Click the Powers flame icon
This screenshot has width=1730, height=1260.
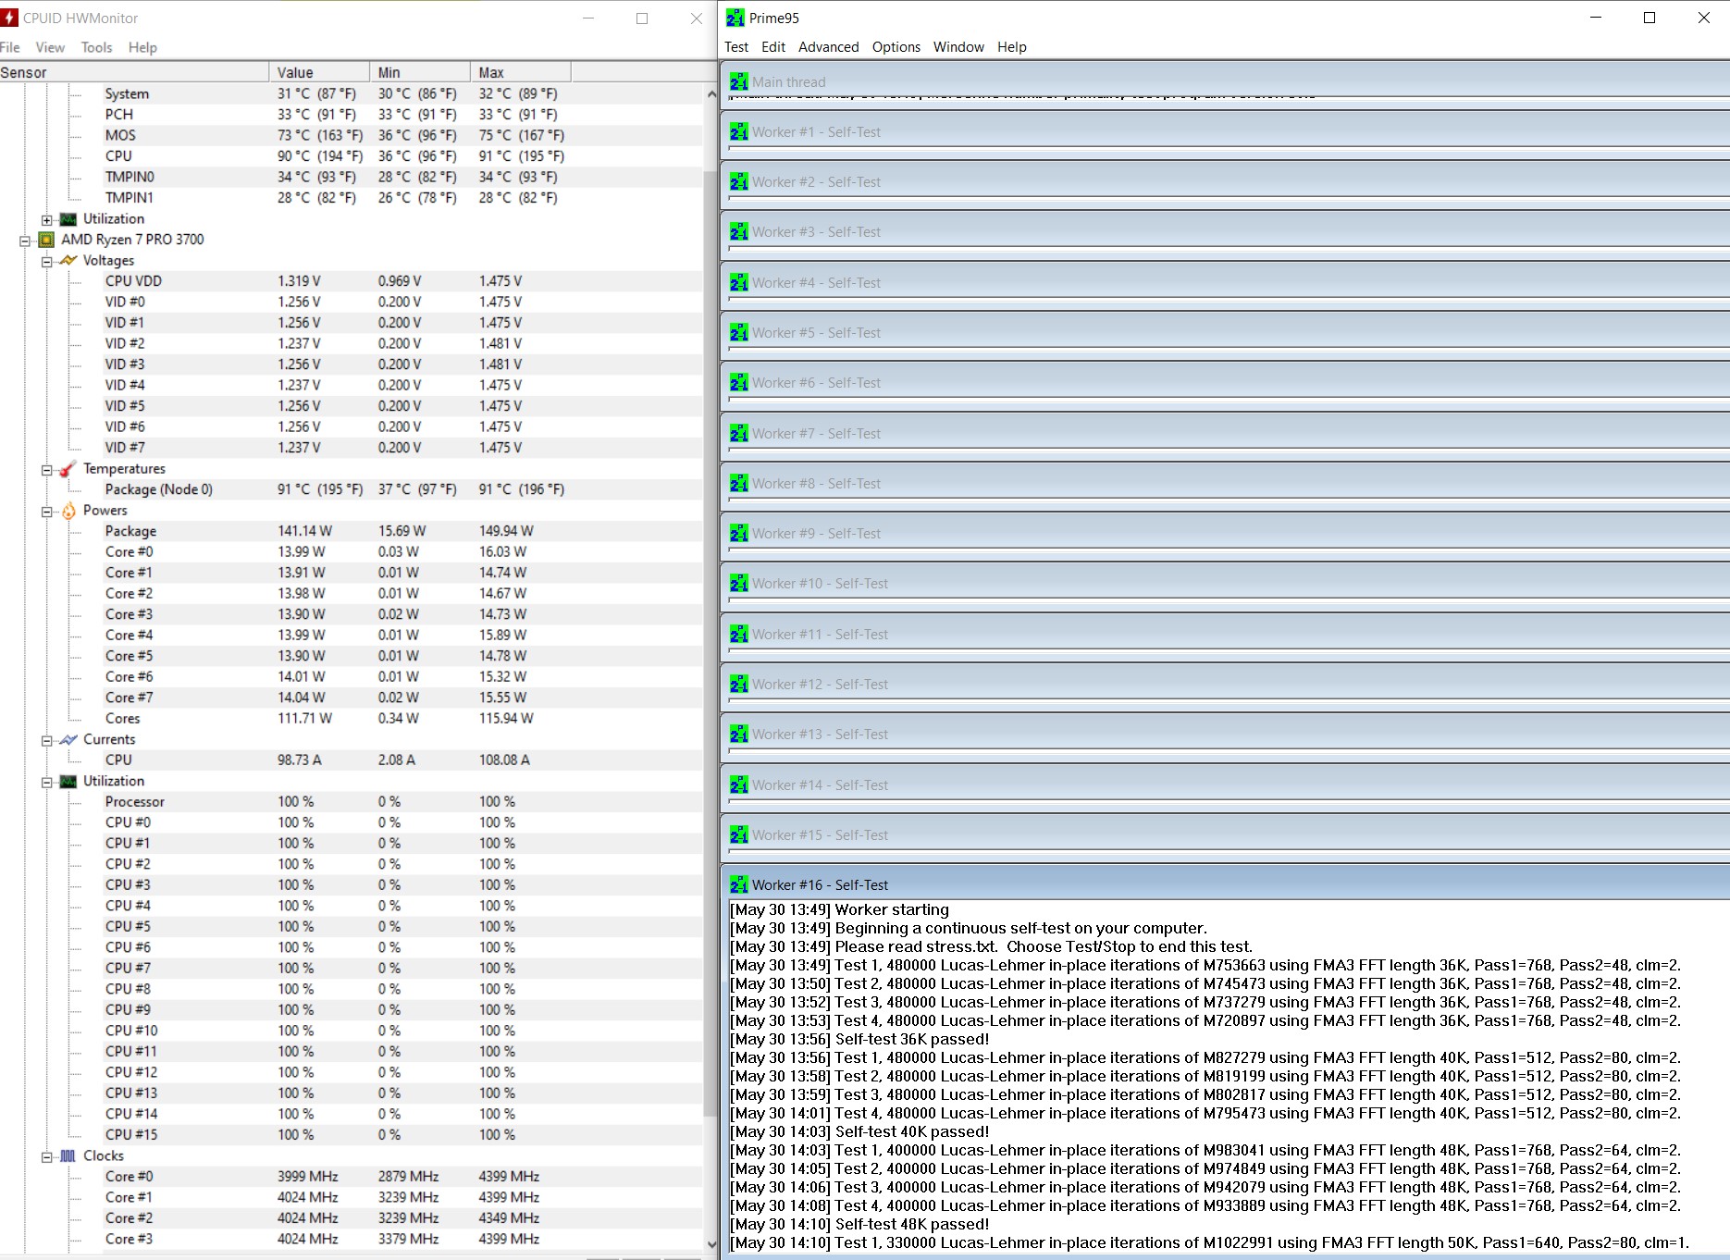pyautogui.click(x=68, y=511)
